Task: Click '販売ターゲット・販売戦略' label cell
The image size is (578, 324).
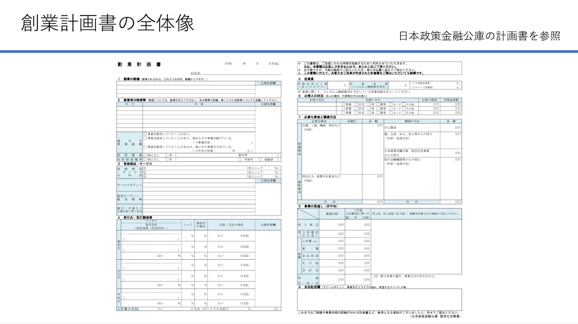Action: tap(130, 198)
